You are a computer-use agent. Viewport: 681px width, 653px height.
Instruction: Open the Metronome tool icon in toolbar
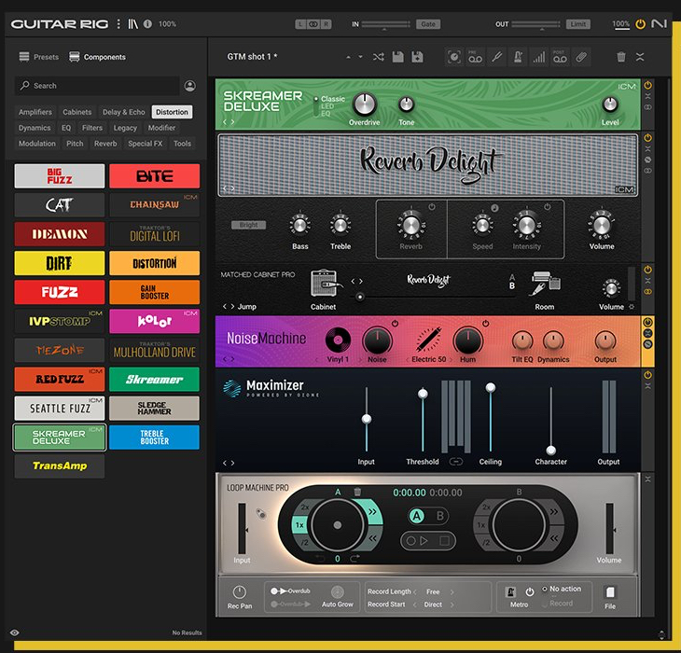tap(518, 57)
